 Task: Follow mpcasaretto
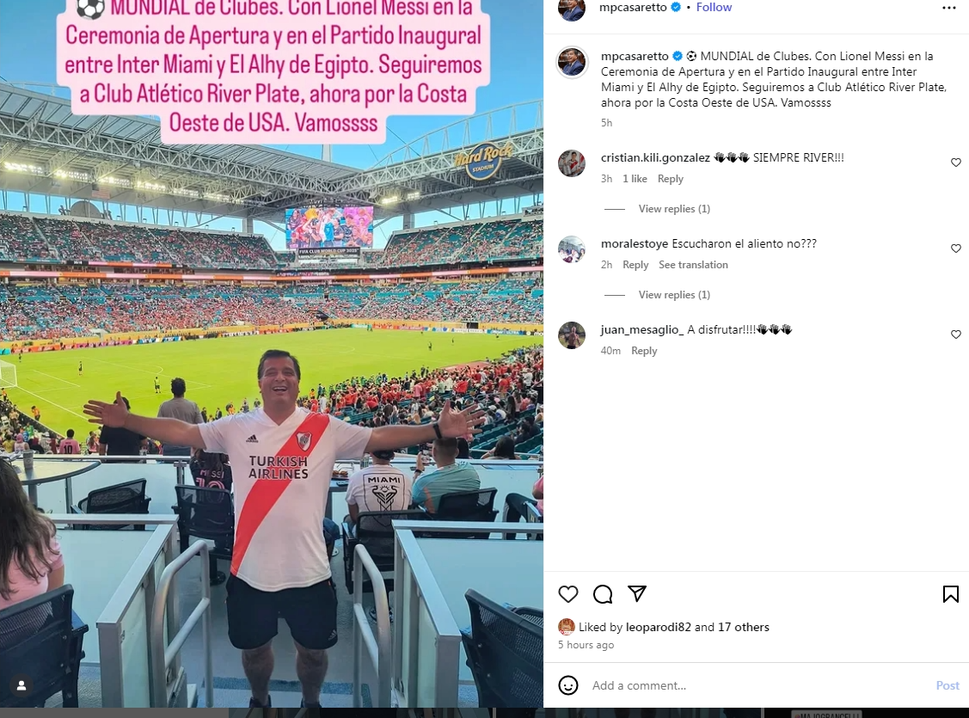tap(714, 8)
